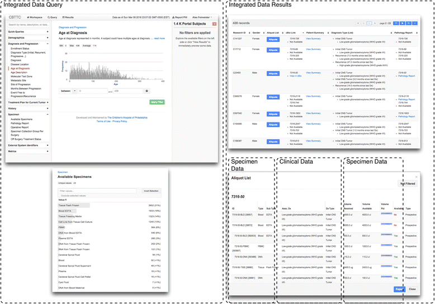Select Metastatic Site in the sidebar
Screen dimensions: 435x304
click(x=18, y=80)
